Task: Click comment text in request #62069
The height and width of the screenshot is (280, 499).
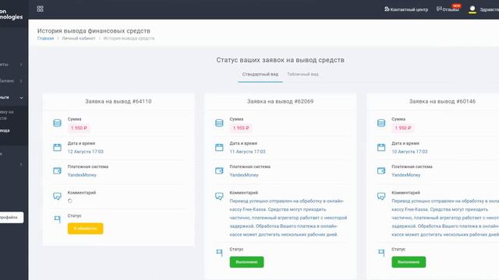Action: click(x=288, y=218)
